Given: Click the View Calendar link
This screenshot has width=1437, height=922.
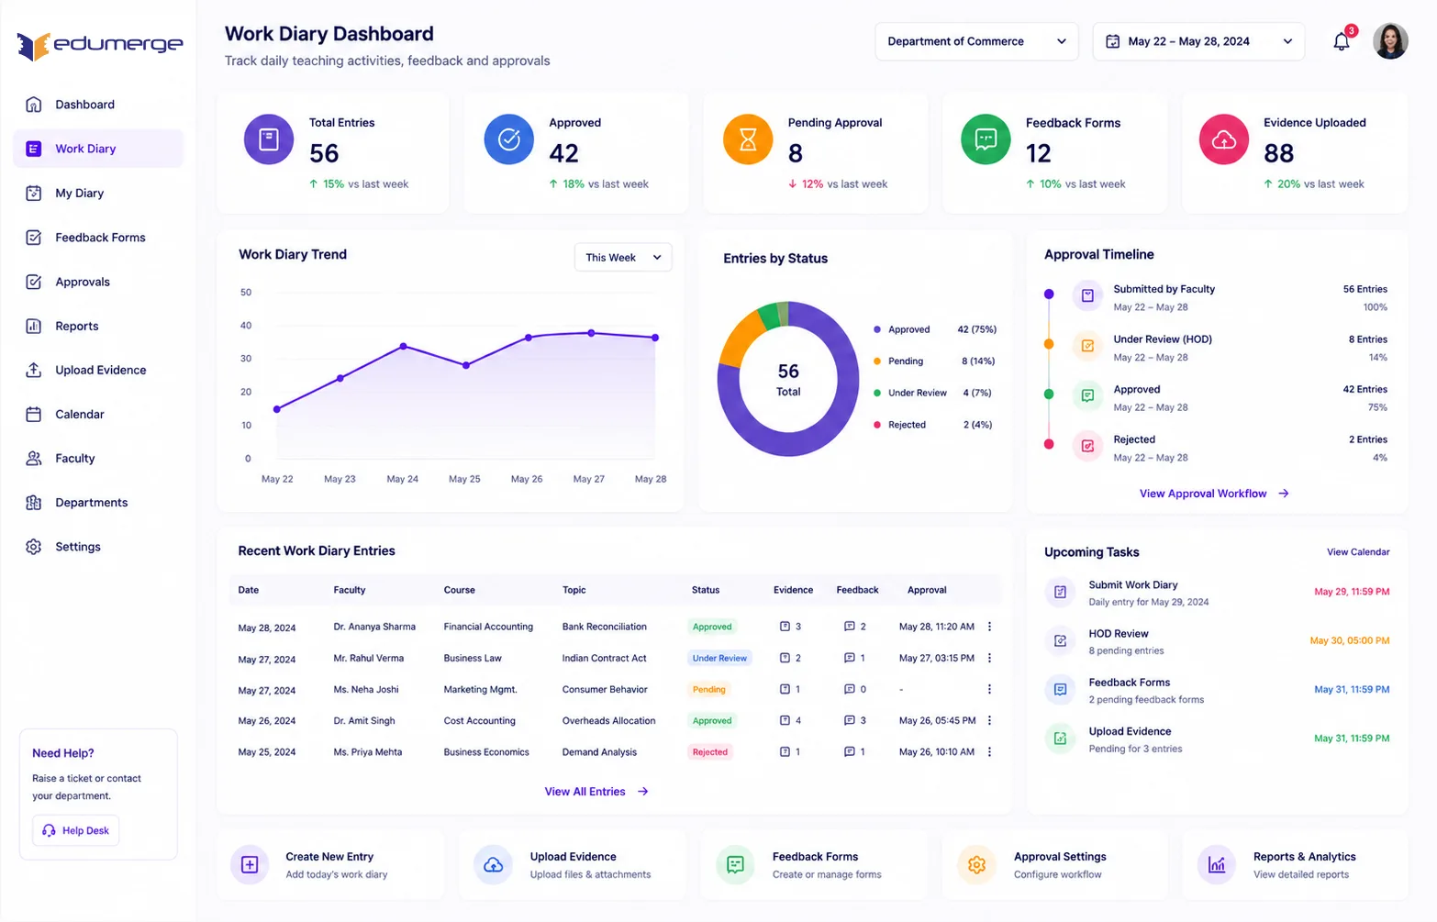Looking at the screenshot, I should tap(1358, 552).
